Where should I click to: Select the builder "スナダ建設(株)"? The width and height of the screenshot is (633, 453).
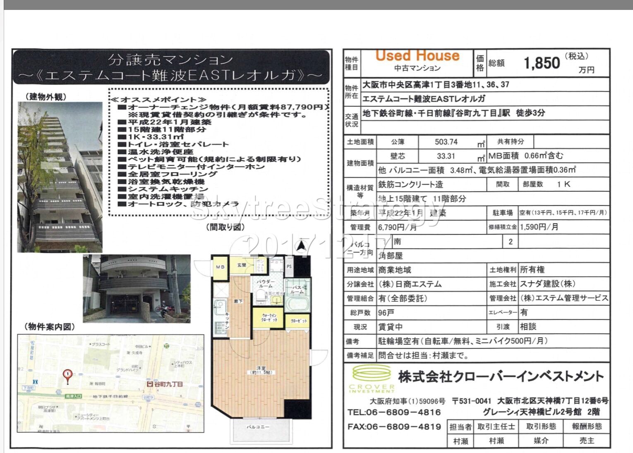[548, 284]
